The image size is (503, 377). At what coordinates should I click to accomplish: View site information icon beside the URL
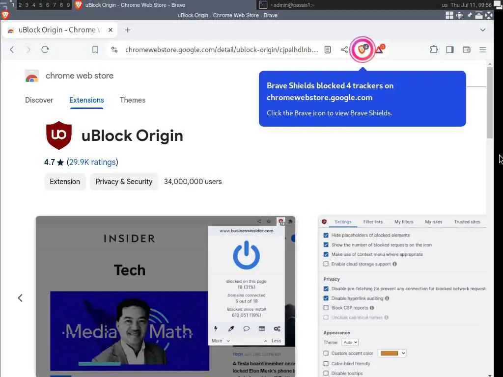click(114, 50)
